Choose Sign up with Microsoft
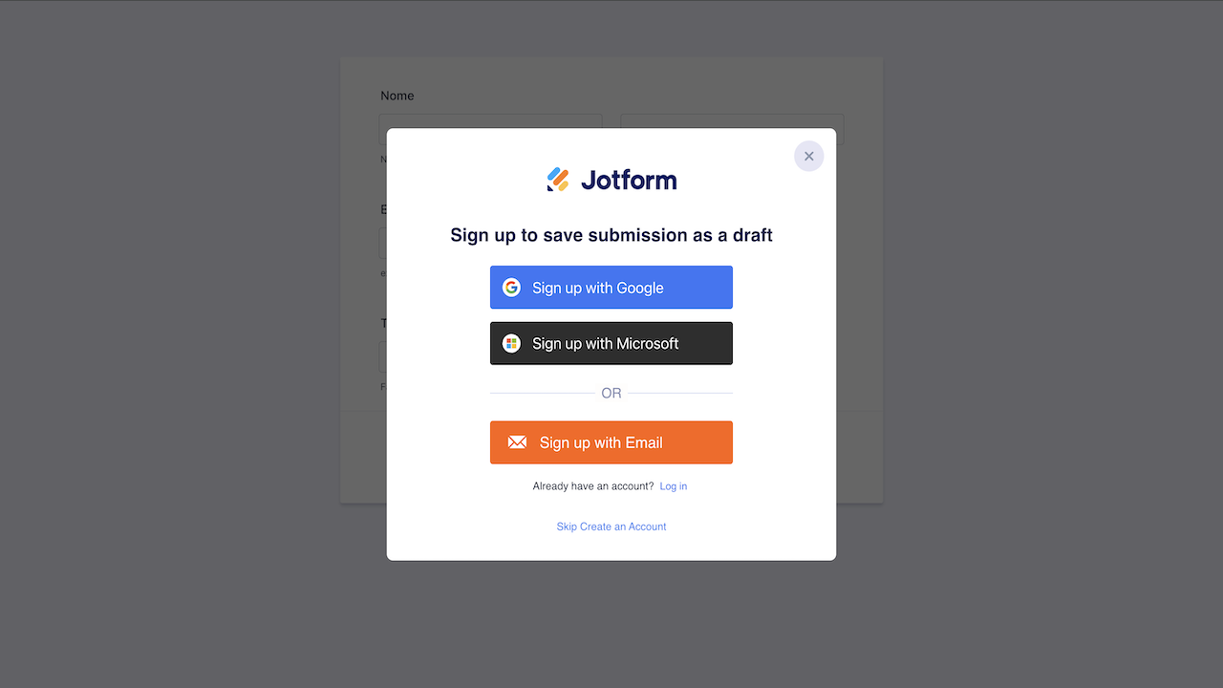Image resolution: width=1223 pixels, height=688 pixels. click(611, 343)
